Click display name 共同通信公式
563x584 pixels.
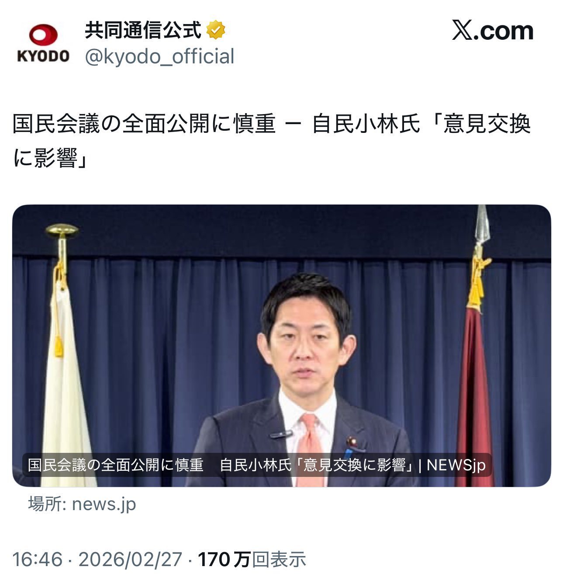[143, 31]
